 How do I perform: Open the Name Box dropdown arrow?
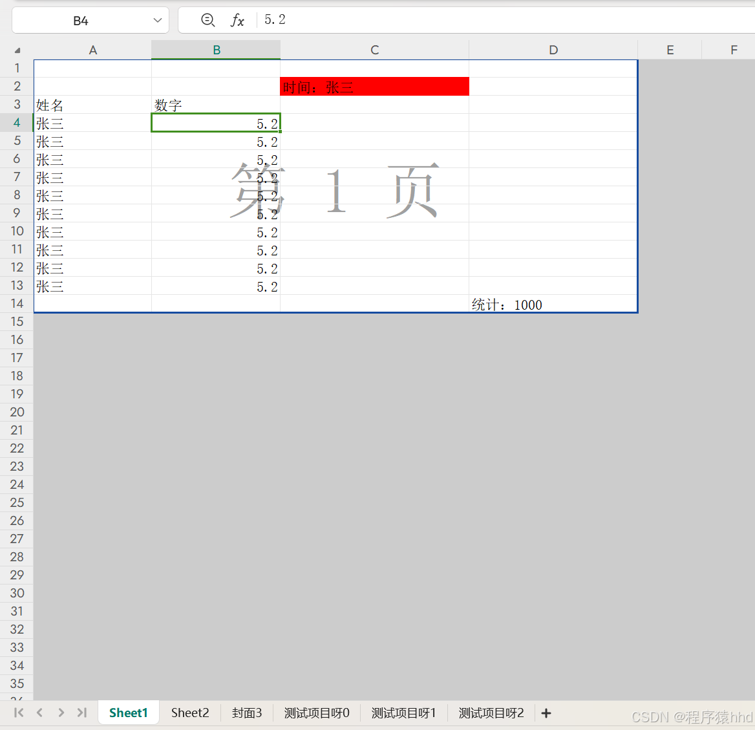(157, 20)
